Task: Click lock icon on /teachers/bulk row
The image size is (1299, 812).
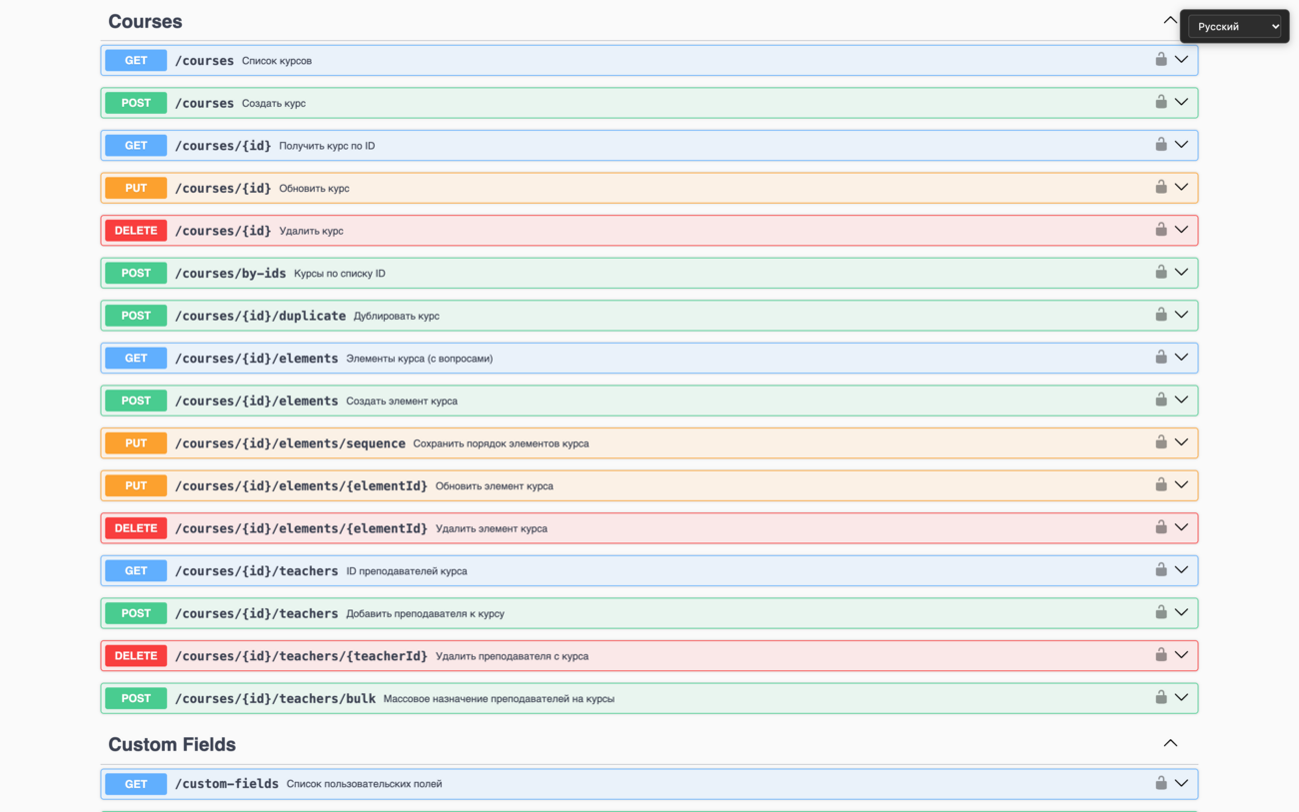Action: (x=1161, y=697)
